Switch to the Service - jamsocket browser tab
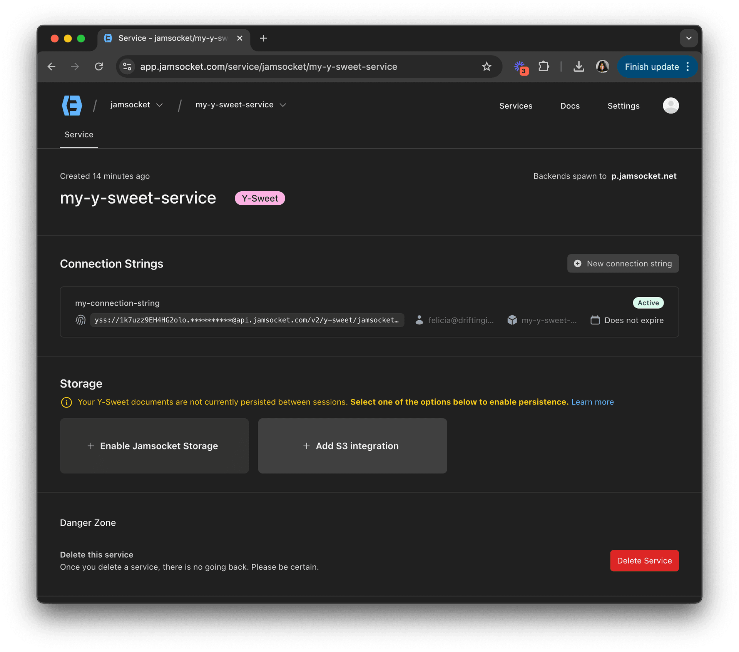 pos(173,38)
